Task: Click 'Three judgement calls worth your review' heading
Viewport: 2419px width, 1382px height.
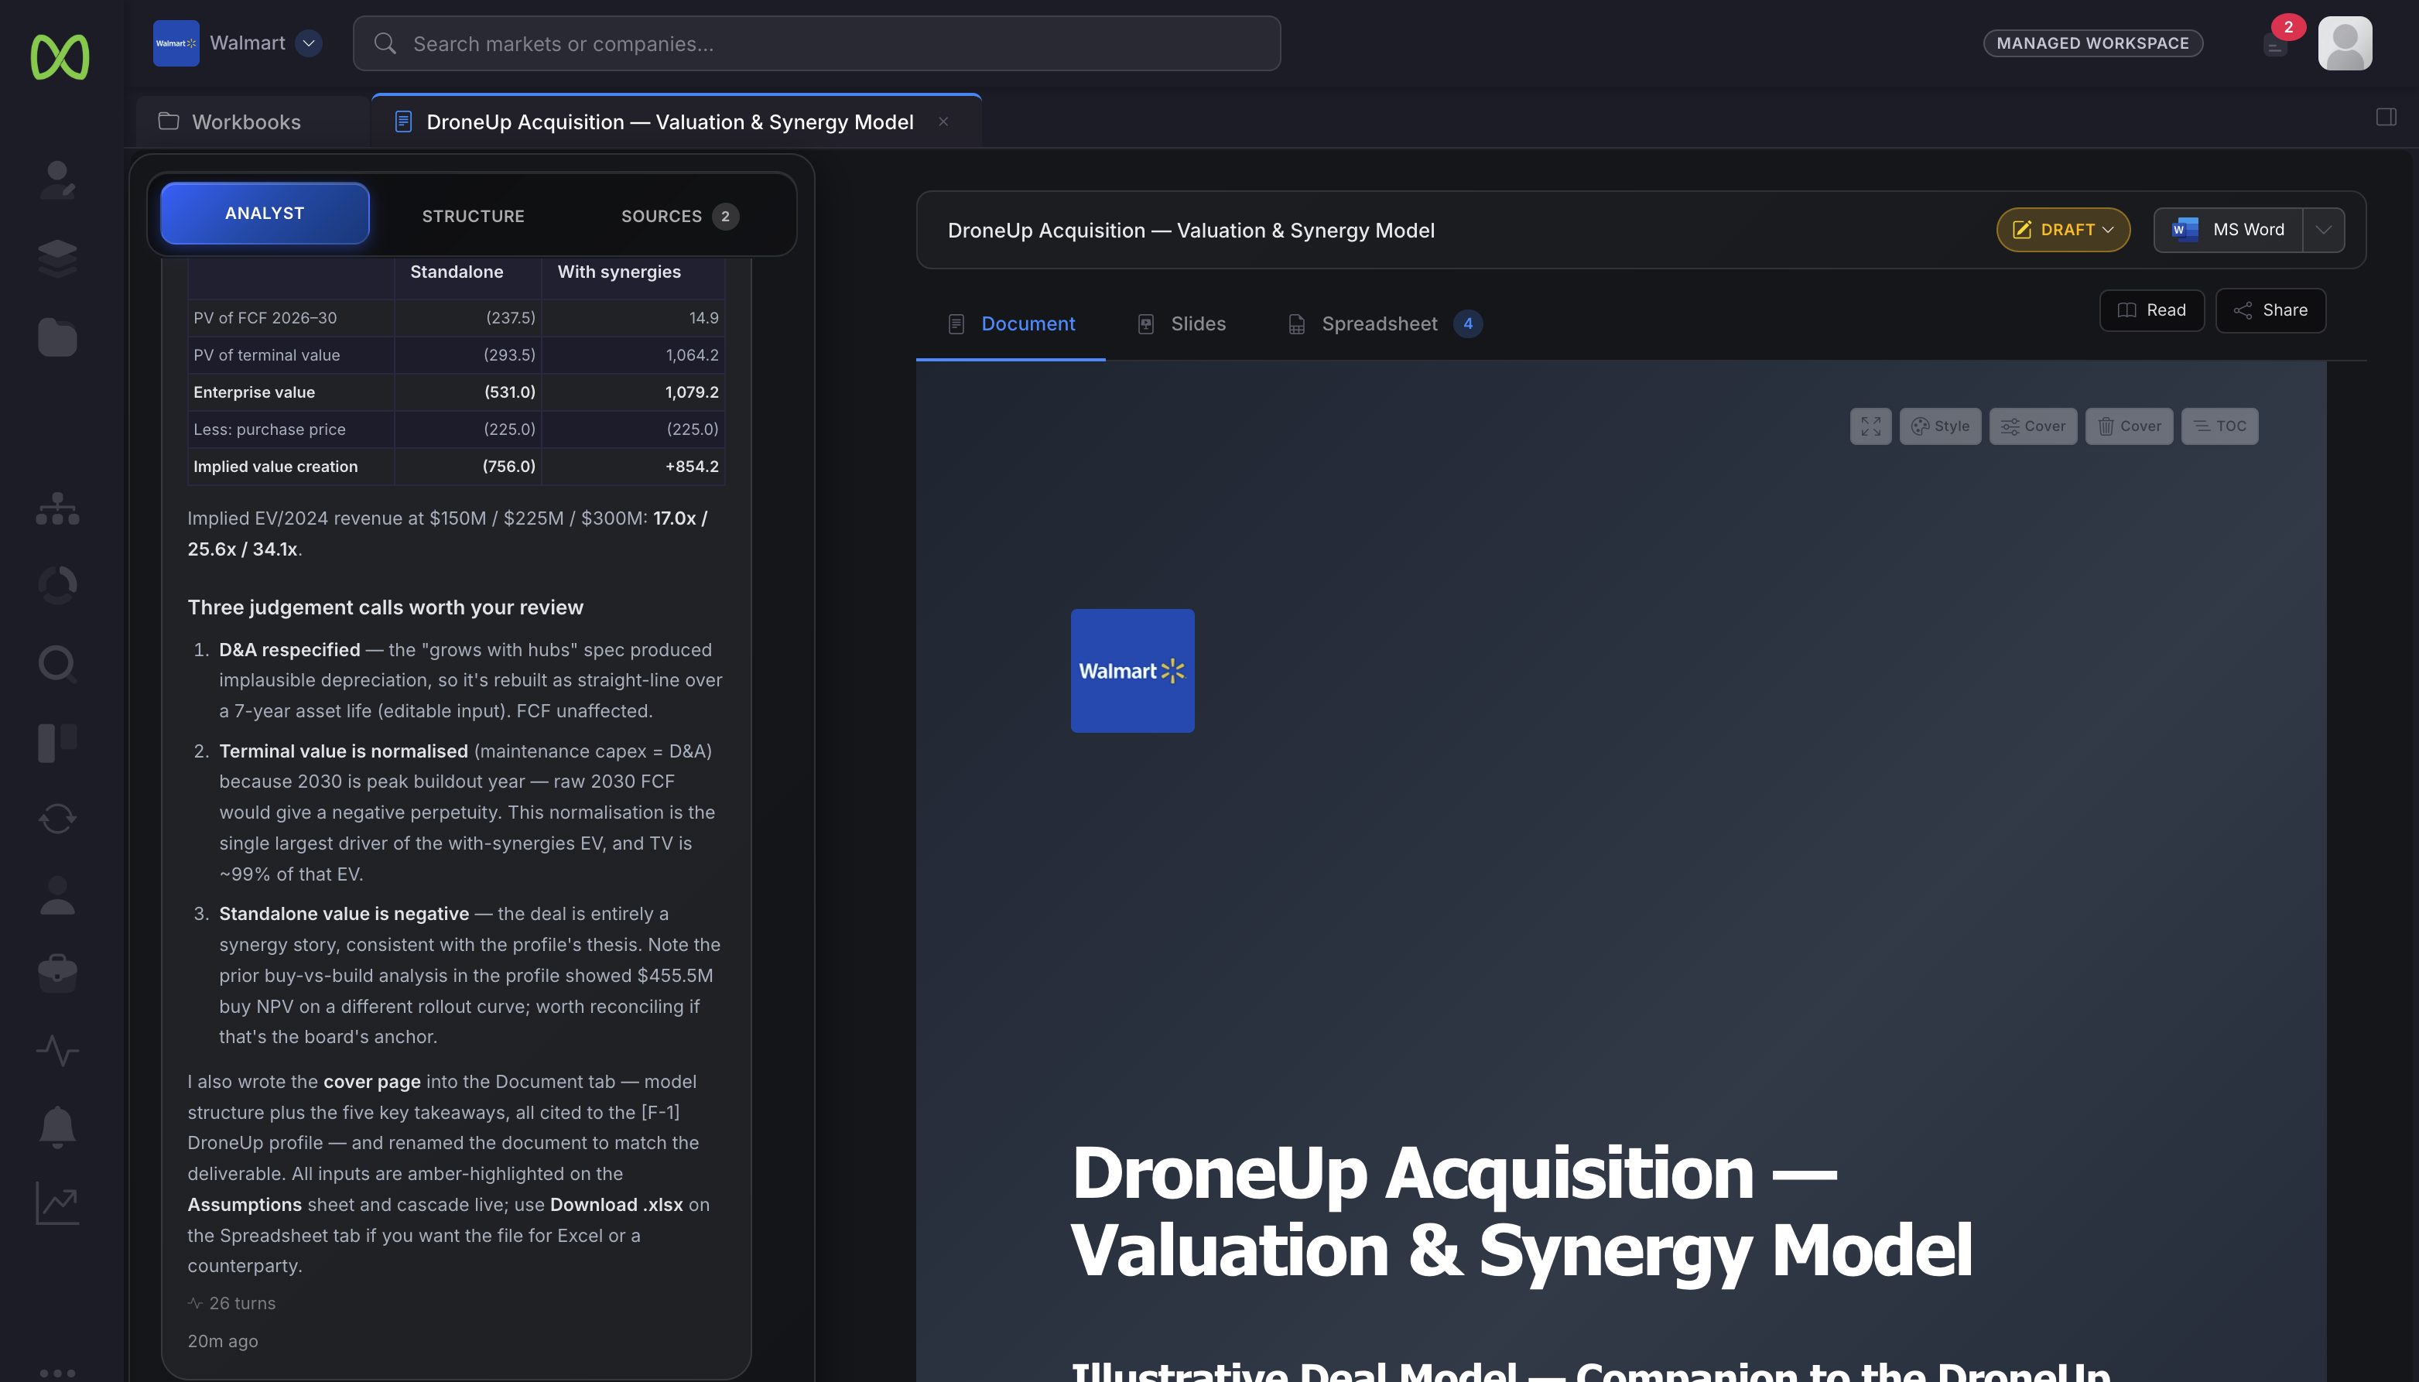Action: point(385,607)
